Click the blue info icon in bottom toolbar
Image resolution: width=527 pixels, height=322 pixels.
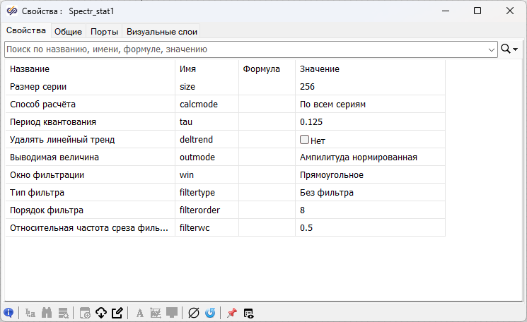pos(8,313)
